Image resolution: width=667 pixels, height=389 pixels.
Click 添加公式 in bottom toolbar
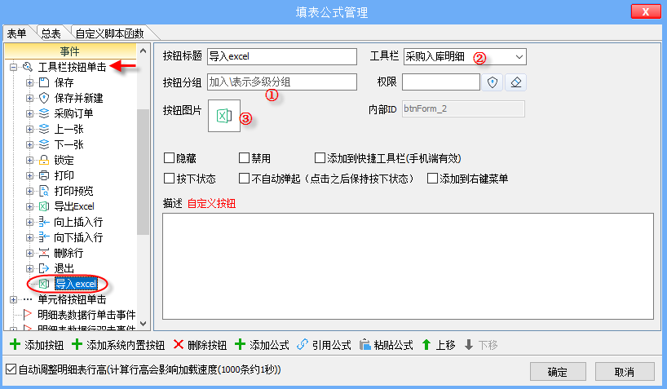click(262, 345)
